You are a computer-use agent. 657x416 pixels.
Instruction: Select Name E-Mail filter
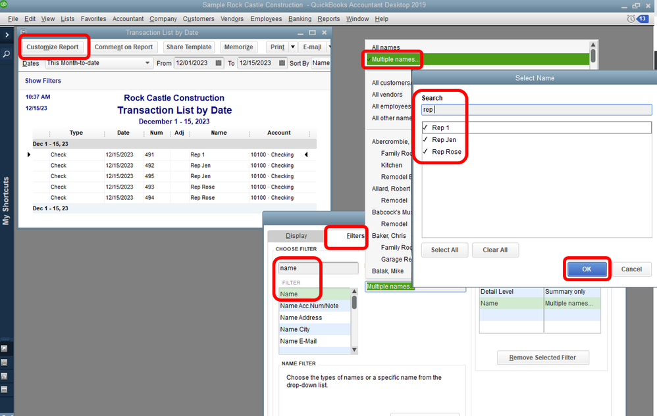click(314, 340)
